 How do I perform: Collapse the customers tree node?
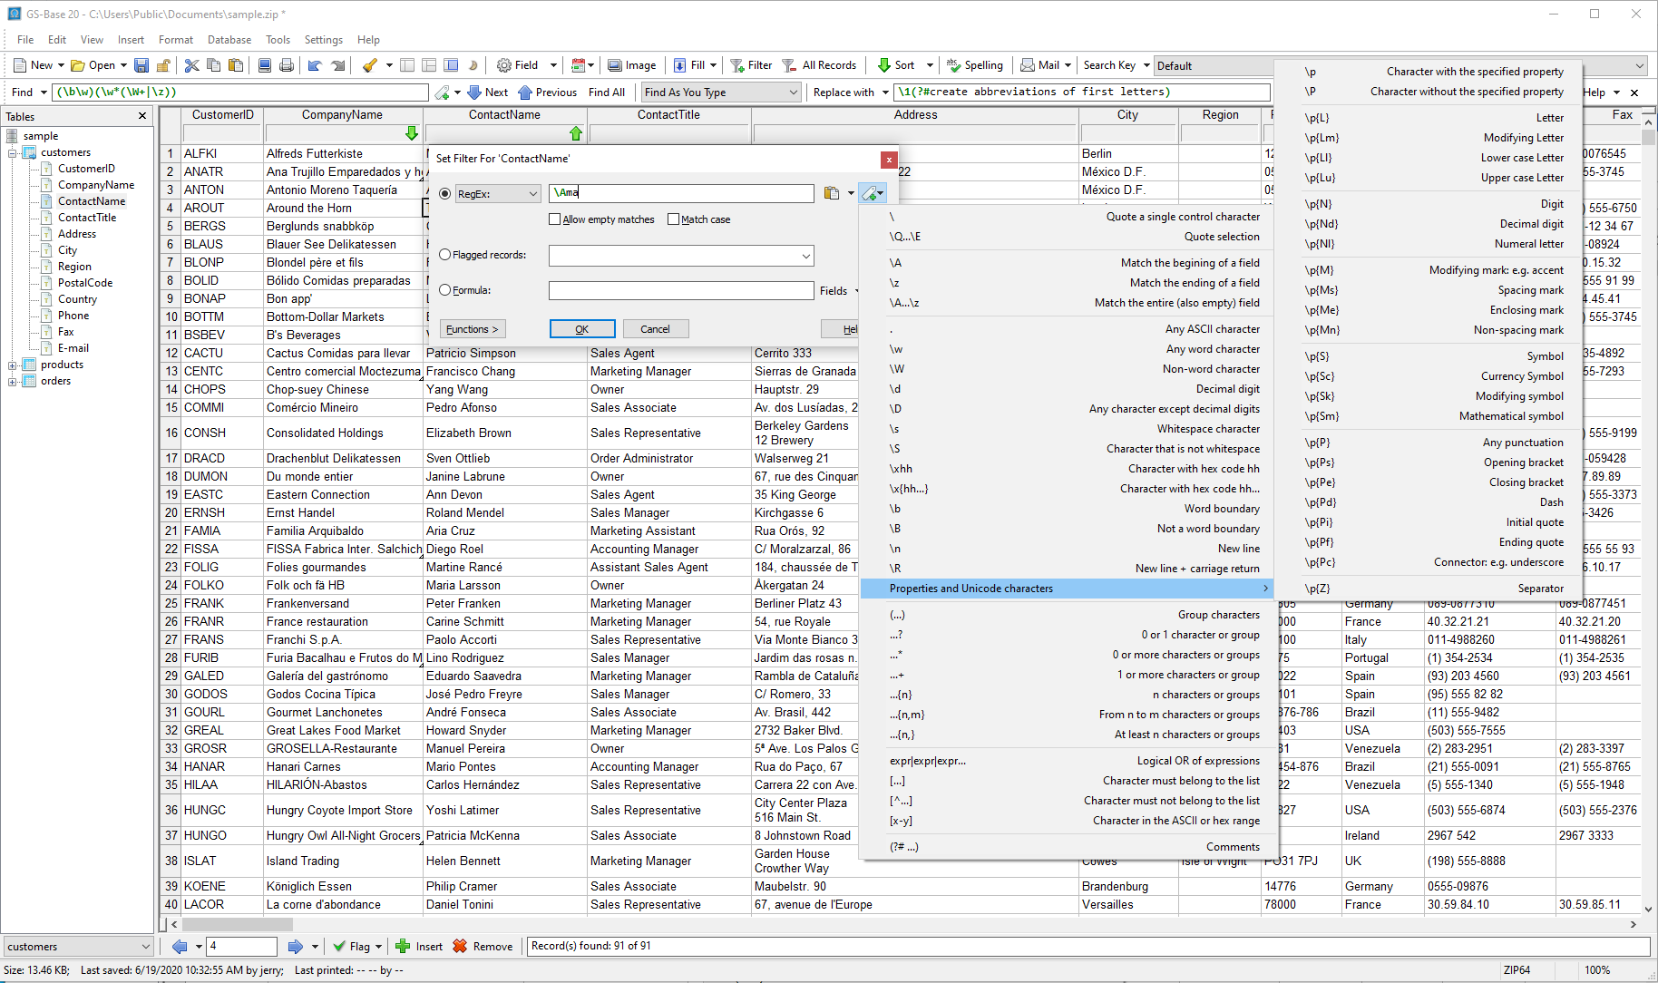click(x=13, y=153)
